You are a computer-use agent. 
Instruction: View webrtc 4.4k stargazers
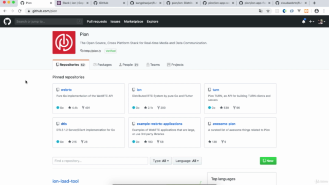coord(73,107)
